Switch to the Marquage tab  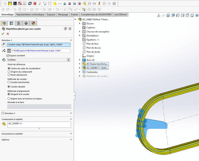[x=63, y=14]
